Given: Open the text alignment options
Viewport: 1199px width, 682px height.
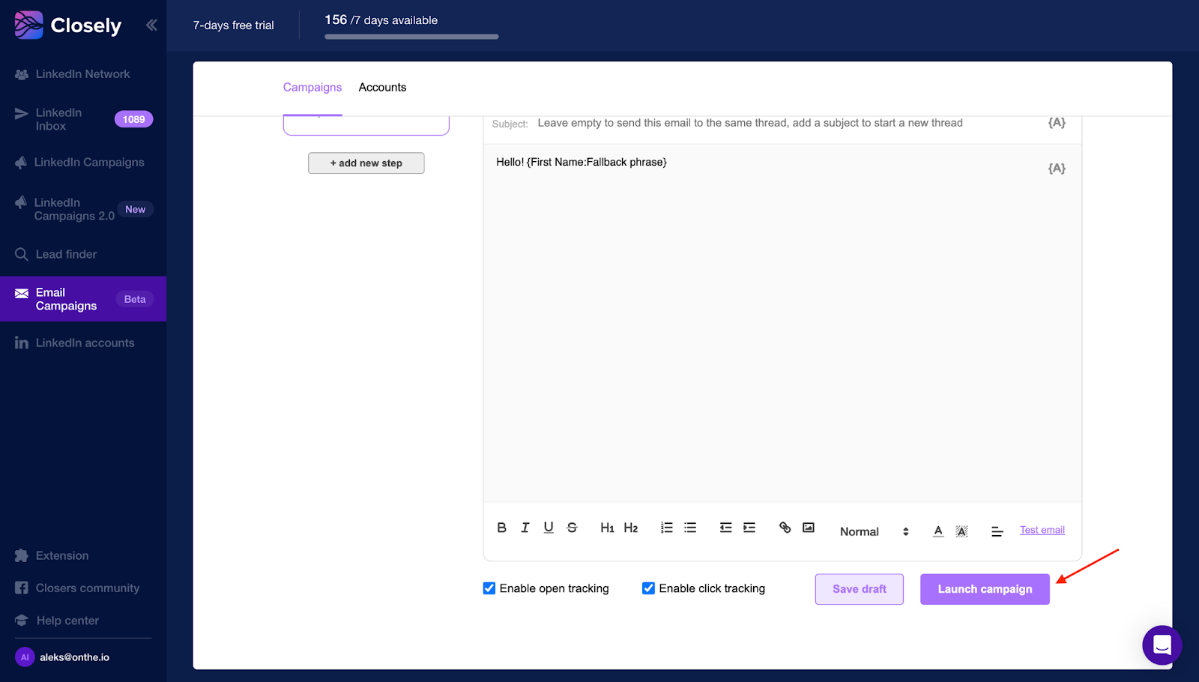Looking at the screenshot, I should (997, 531).
